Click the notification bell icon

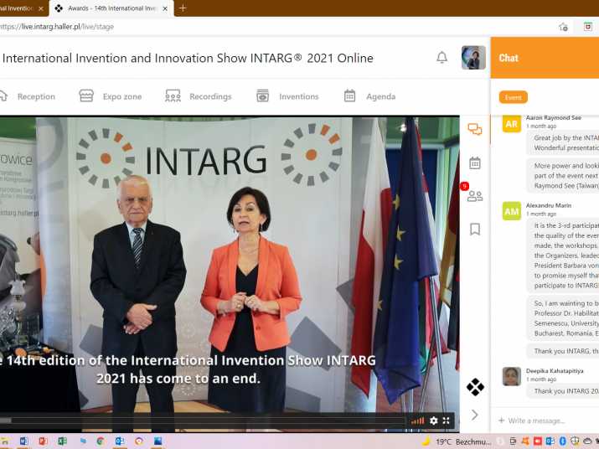(442, 58)
